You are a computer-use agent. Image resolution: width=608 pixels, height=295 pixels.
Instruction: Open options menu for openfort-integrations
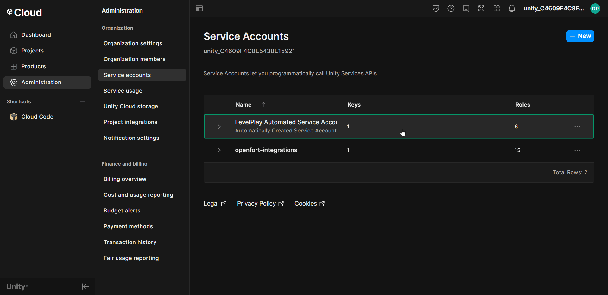pyautogui.click(x=577, y=150)
